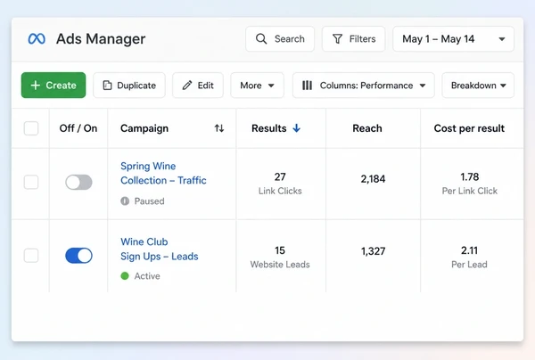This screenshot has width=535, height=360.
Task: Sort campaigns using the up-down arrows
Action: (219, 128)
